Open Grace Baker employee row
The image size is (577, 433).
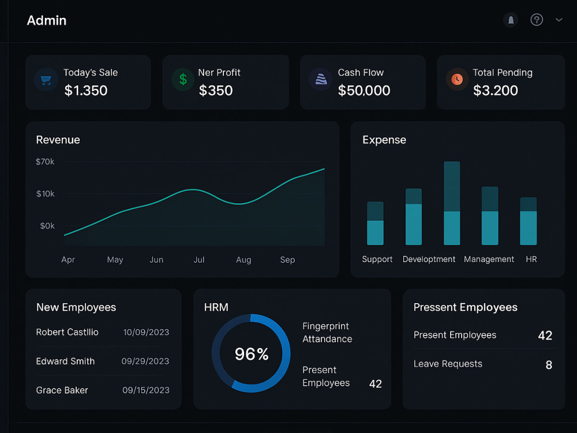tap(103, 390)
